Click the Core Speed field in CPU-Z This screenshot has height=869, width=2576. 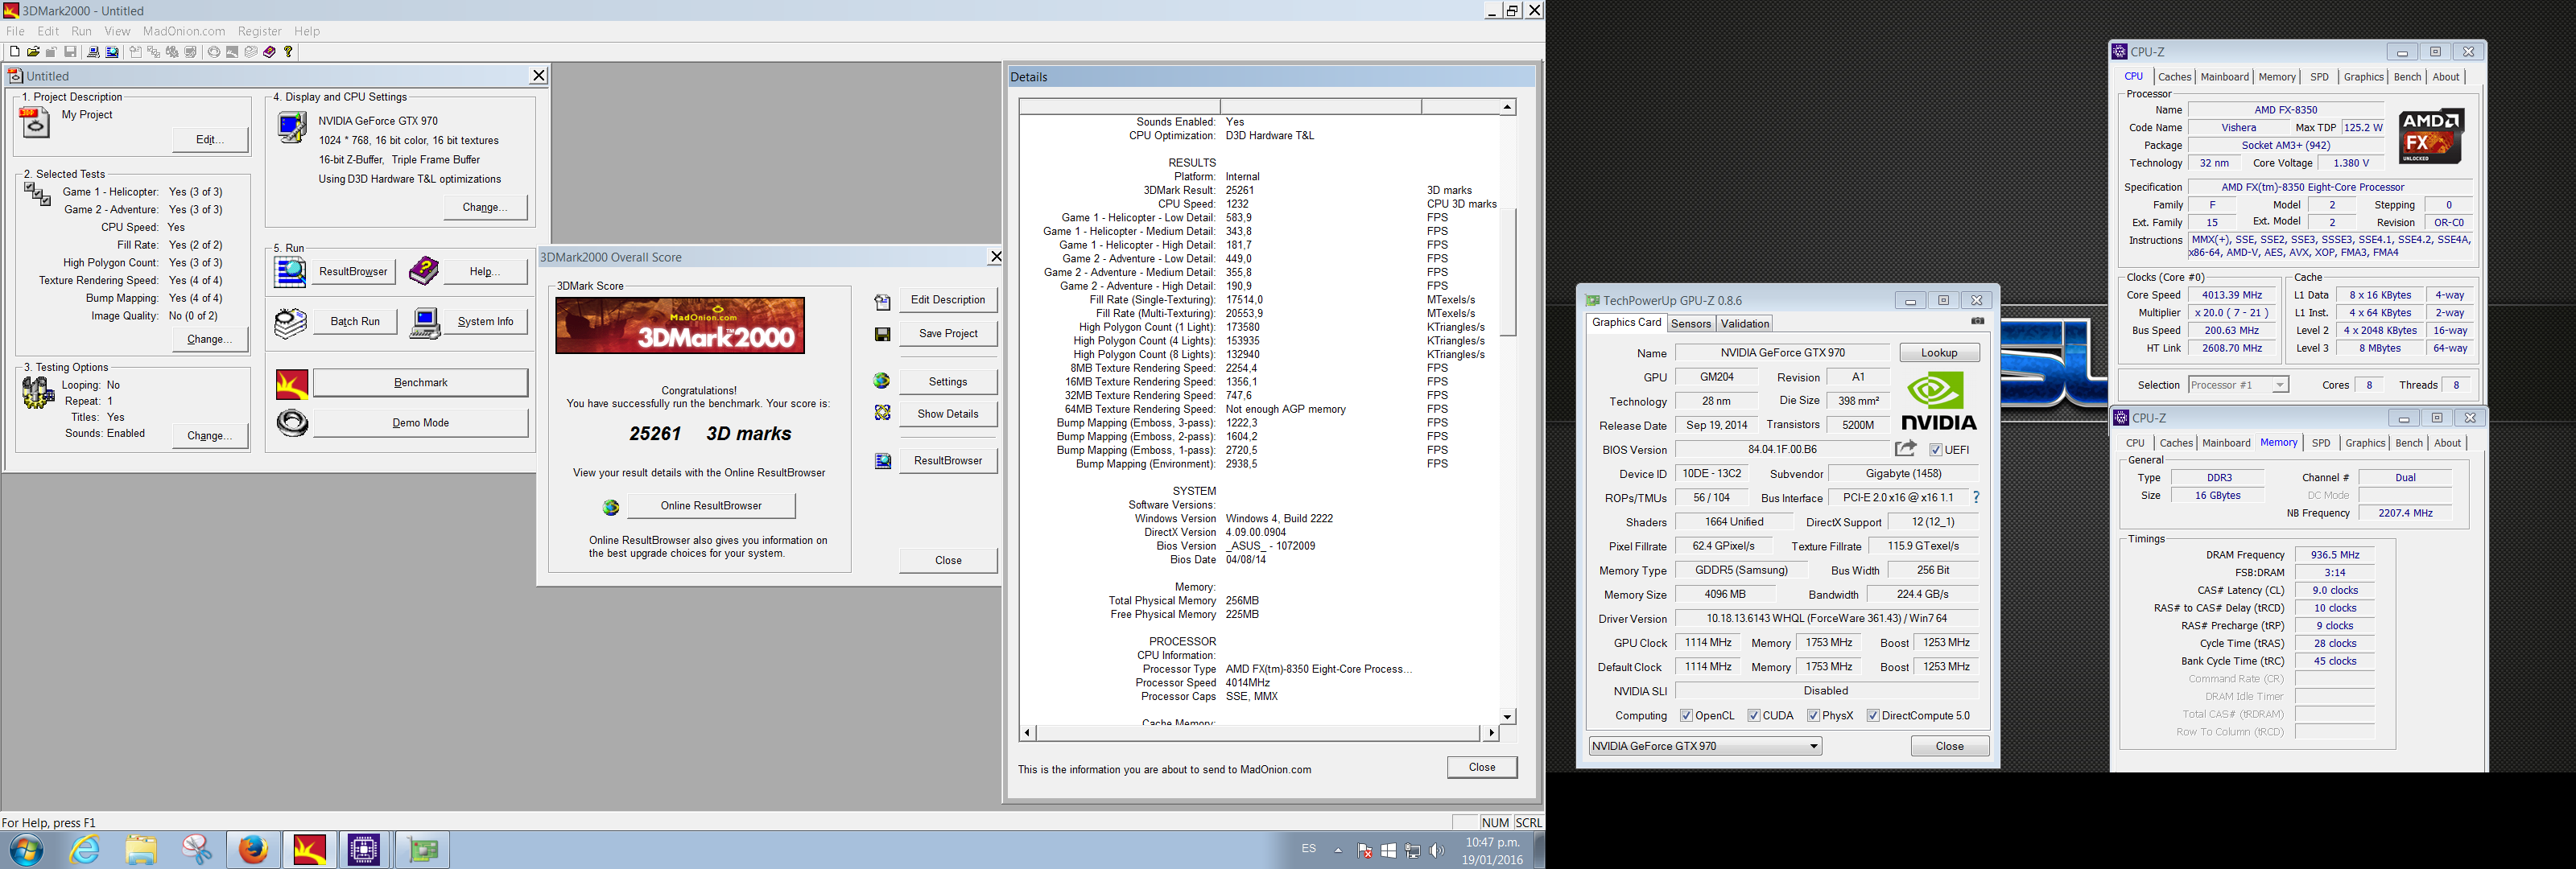click(2231, 295)
